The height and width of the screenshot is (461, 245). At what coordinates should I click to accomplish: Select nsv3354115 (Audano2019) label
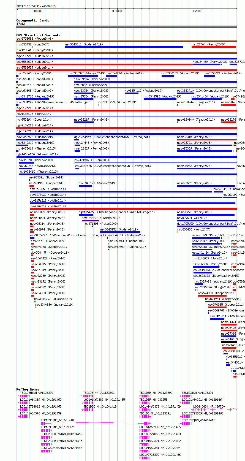pos(144,91)
